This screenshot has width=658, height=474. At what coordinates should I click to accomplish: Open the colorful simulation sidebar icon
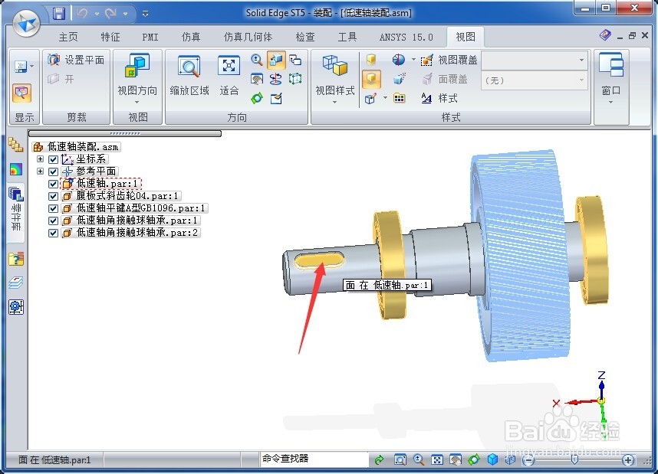click(16, 169)
